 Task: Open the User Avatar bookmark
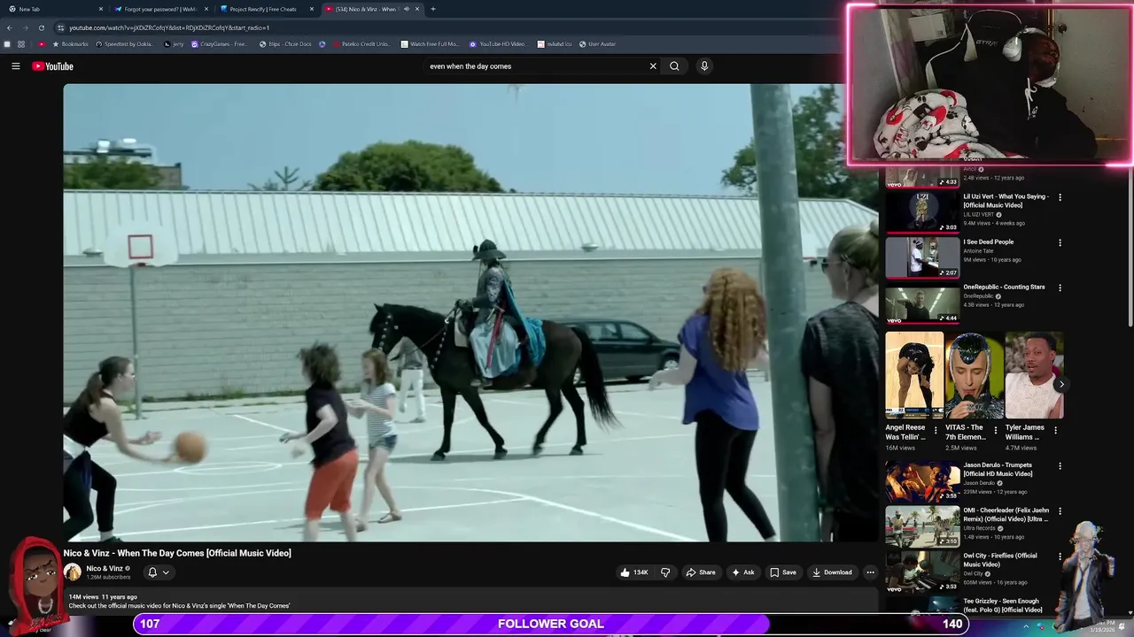pos(597,44)
